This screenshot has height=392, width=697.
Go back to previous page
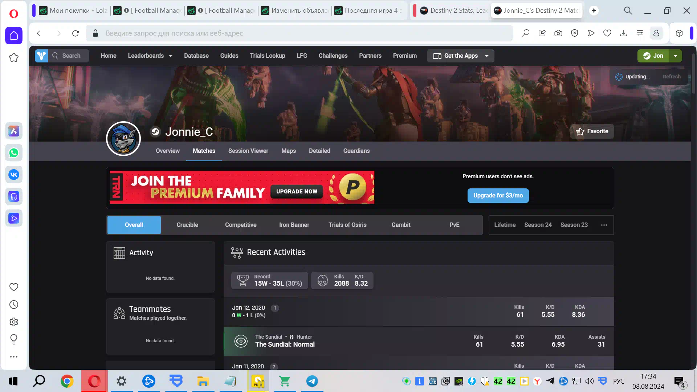(38, 33)
